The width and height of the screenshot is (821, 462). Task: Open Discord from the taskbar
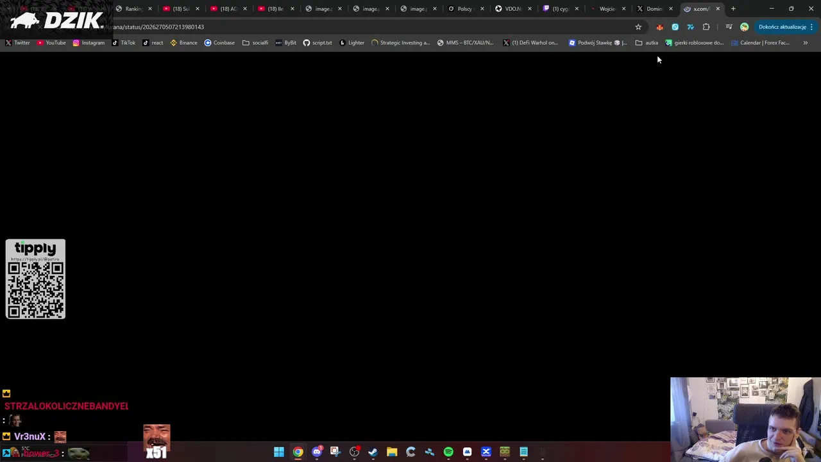coord(317,452)
